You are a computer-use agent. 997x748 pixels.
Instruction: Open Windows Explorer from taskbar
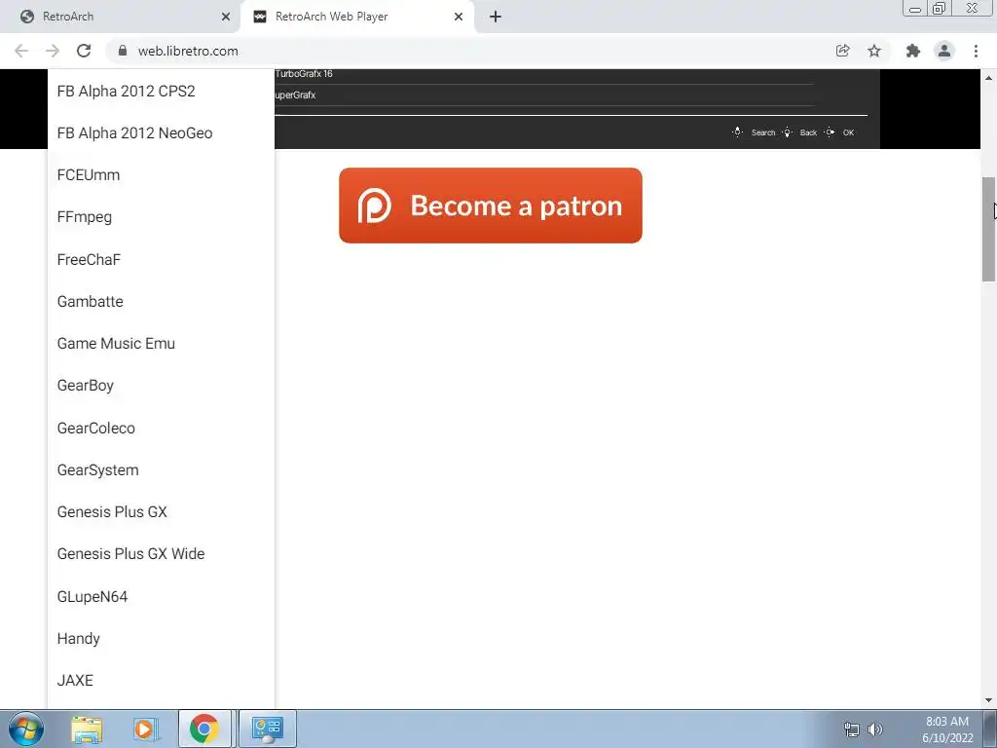tap(87, 729)
